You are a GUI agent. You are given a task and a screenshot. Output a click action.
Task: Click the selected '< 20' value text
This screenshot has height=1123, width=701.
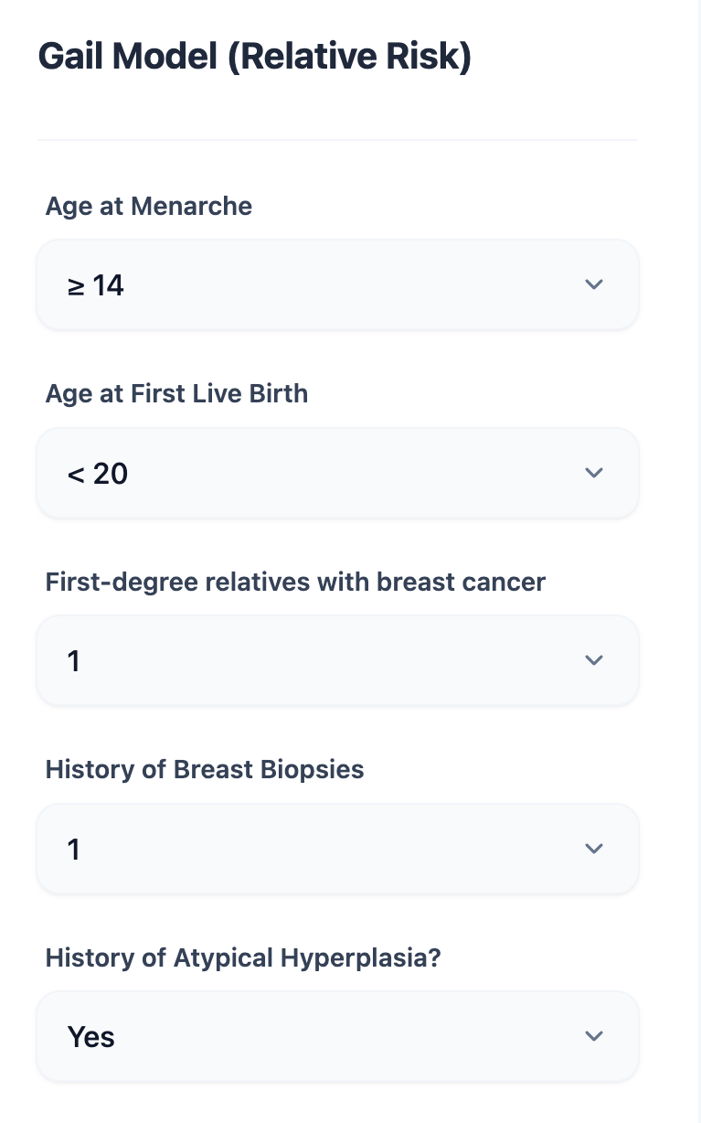[x=97, y=474]
